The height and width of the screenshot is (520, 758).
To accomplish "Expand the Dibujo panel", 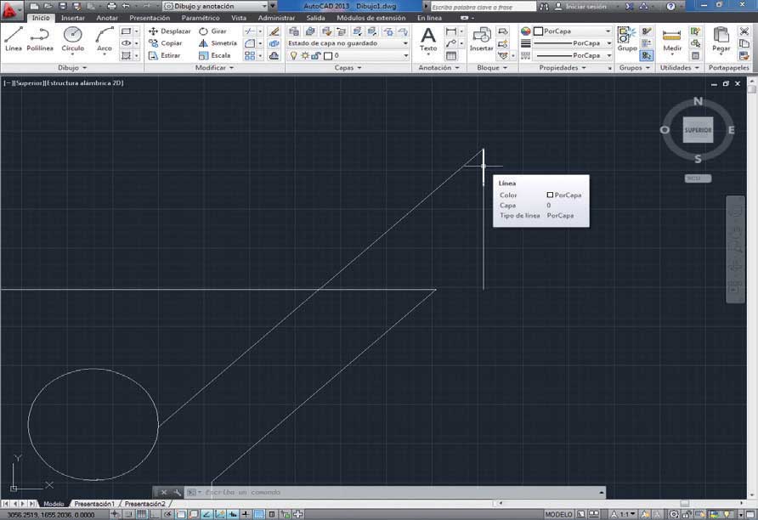I will click(72, 68).
